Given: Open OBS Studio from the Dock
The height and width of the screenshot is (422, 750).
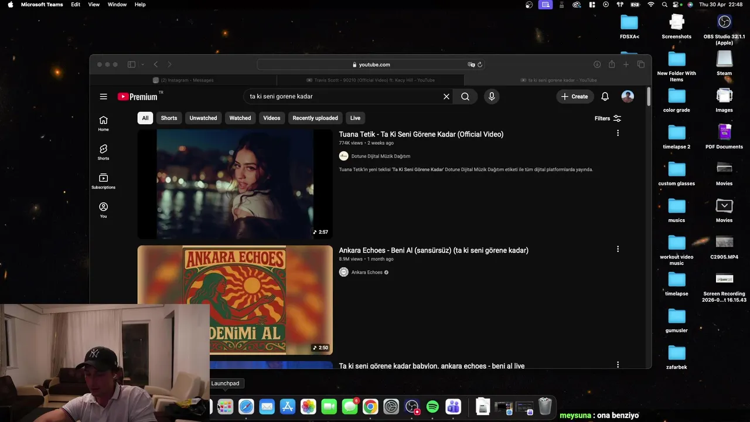Looking at the screenshot, I should pos(412,407).
